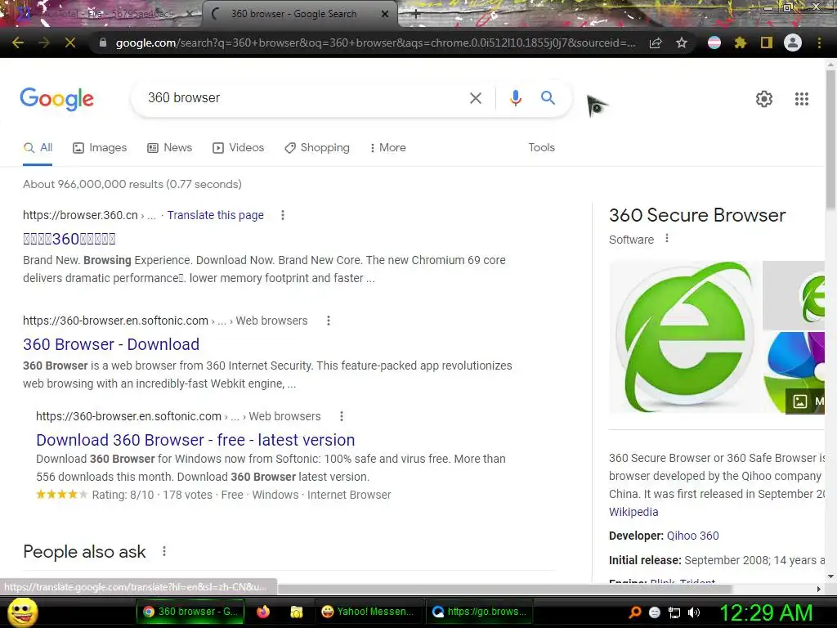Stop loading the page with the X button
The image size is (837, 628).
(70, 43)
